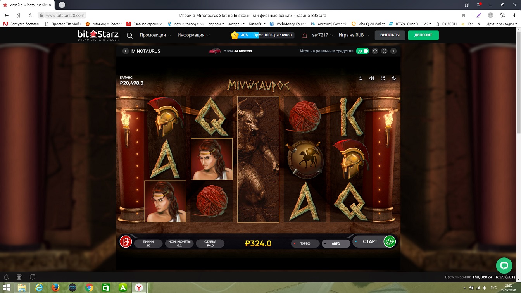
Task: Navigate back in the browser
Action: pos(6,15)
